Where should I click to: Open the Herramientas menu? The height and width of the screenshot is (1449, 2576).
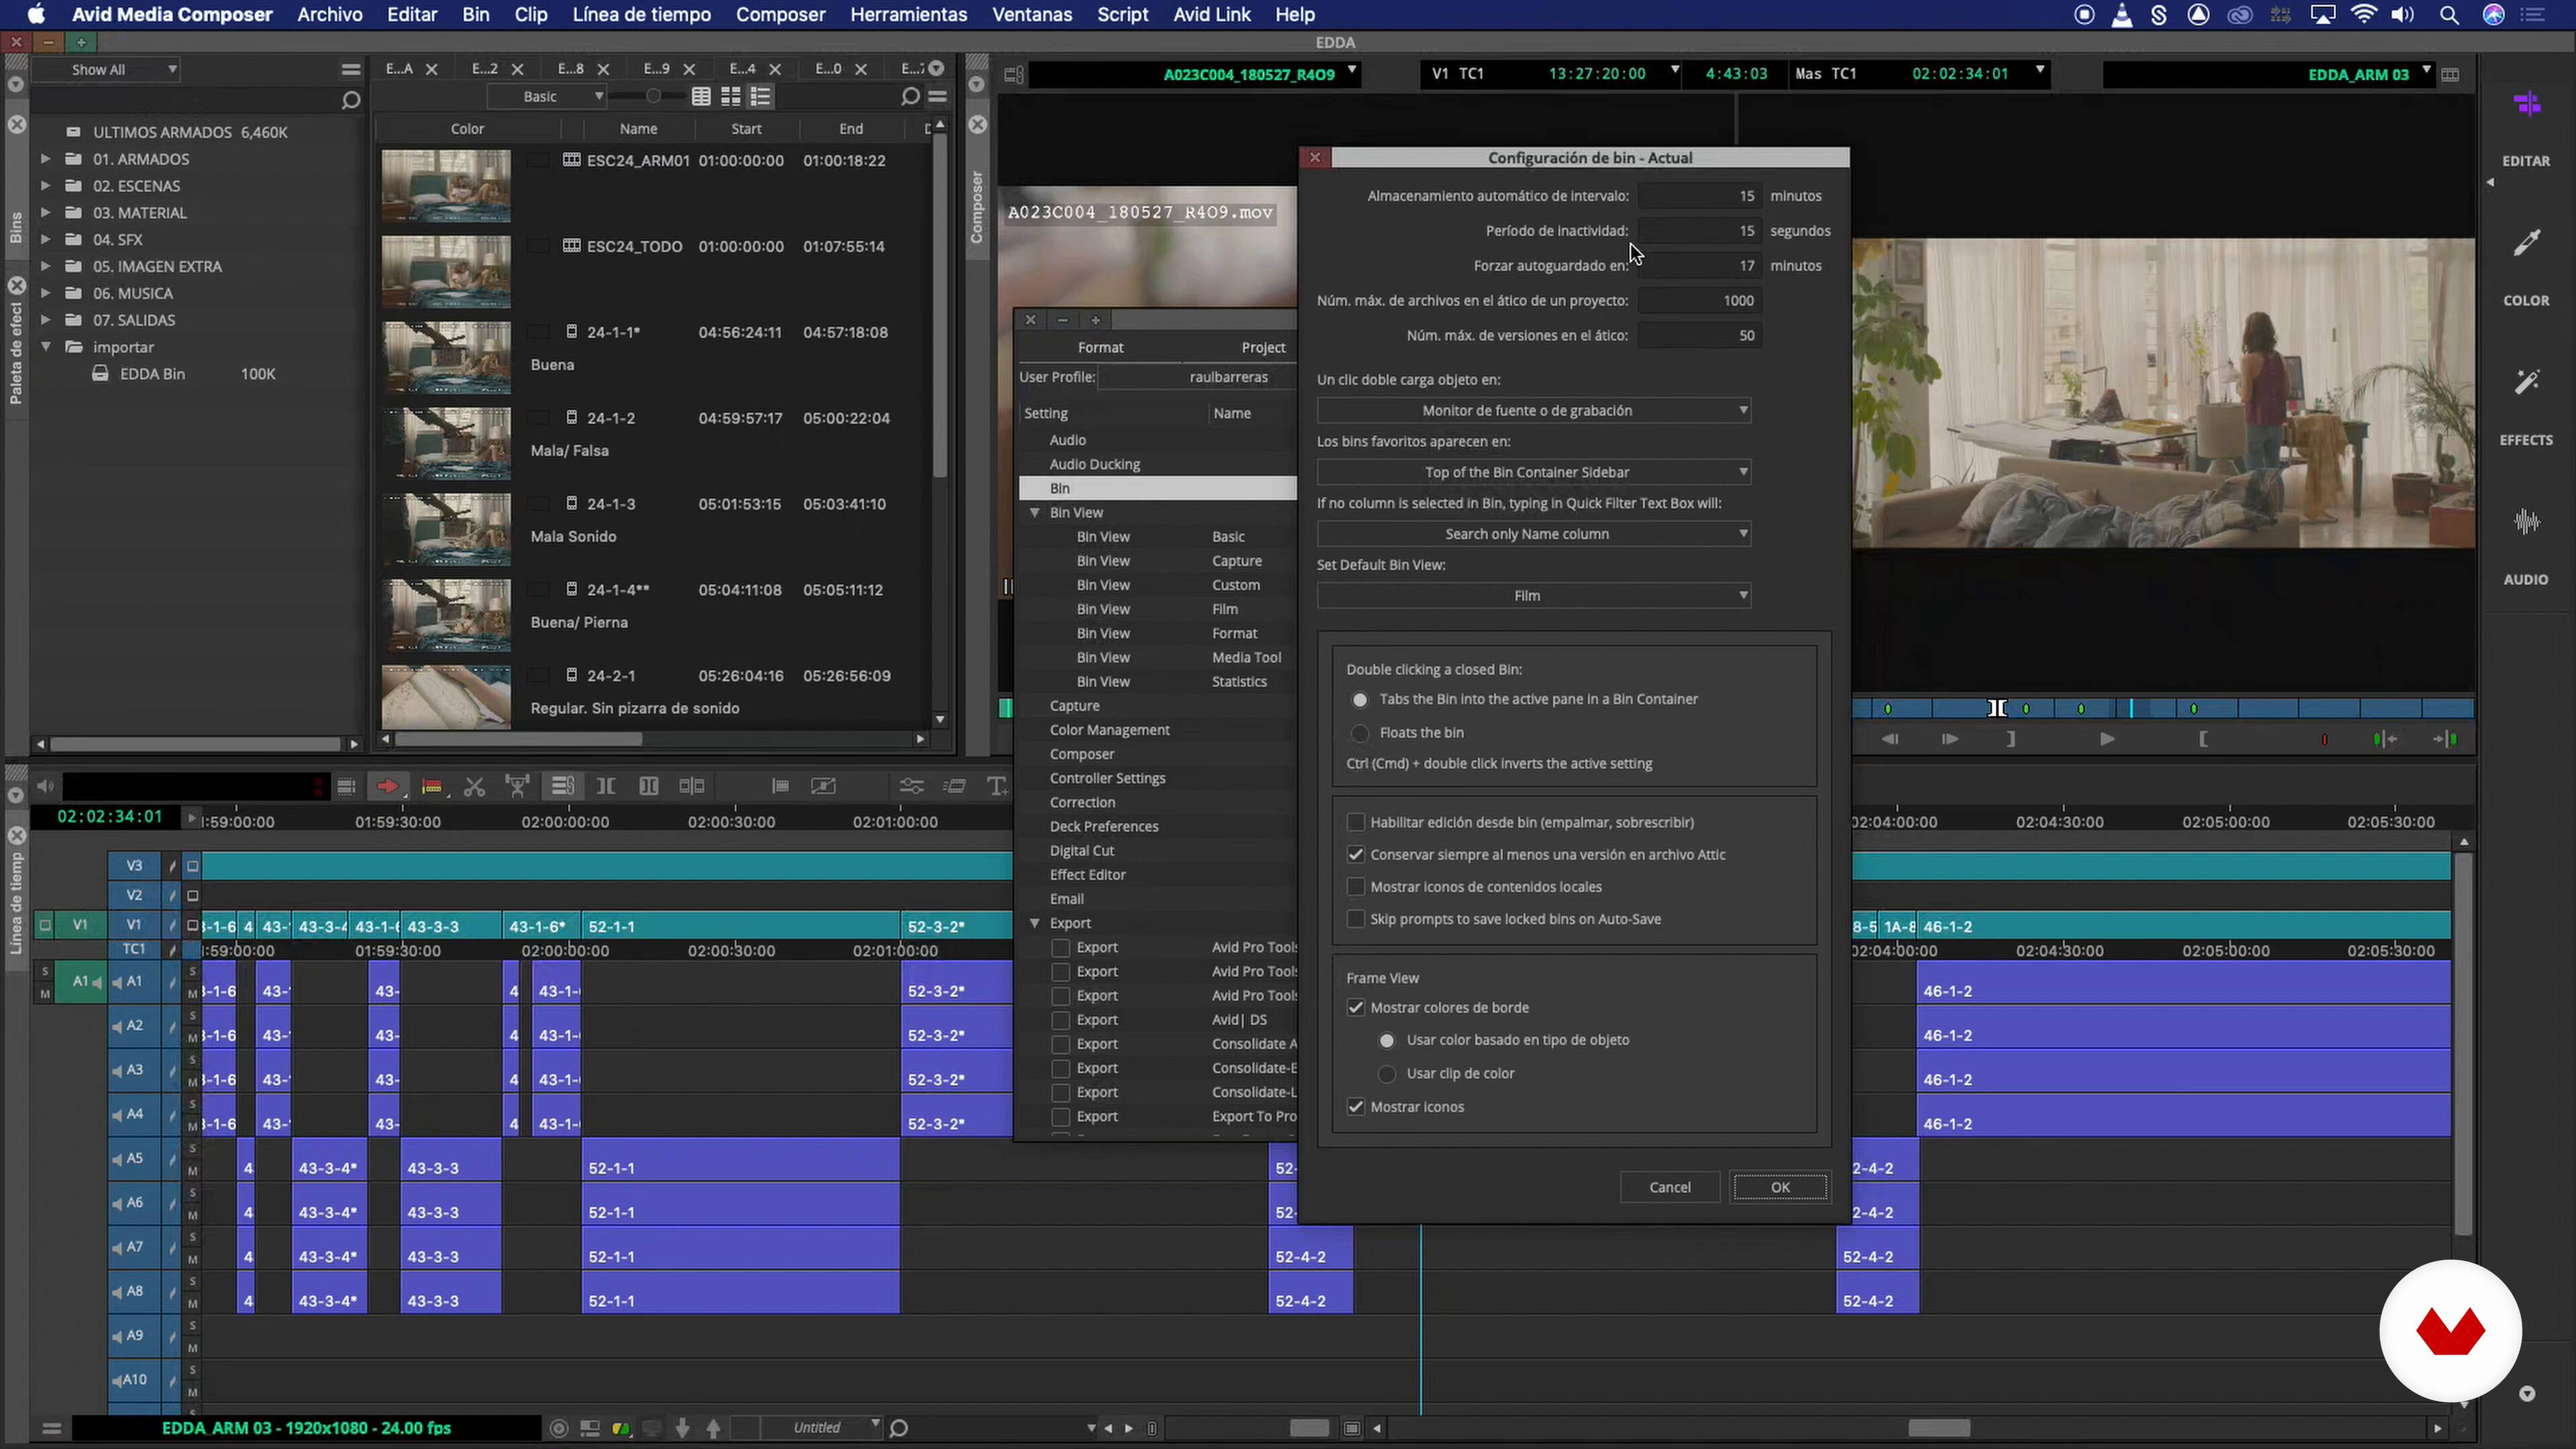[x=908, y=15]
